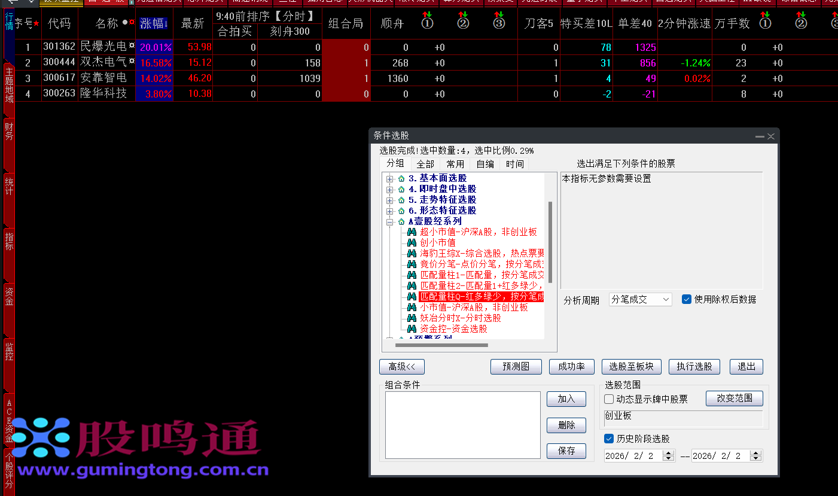Open the 资金控-资金选股 formula with binoculars icon

click(x=413, y=328)
